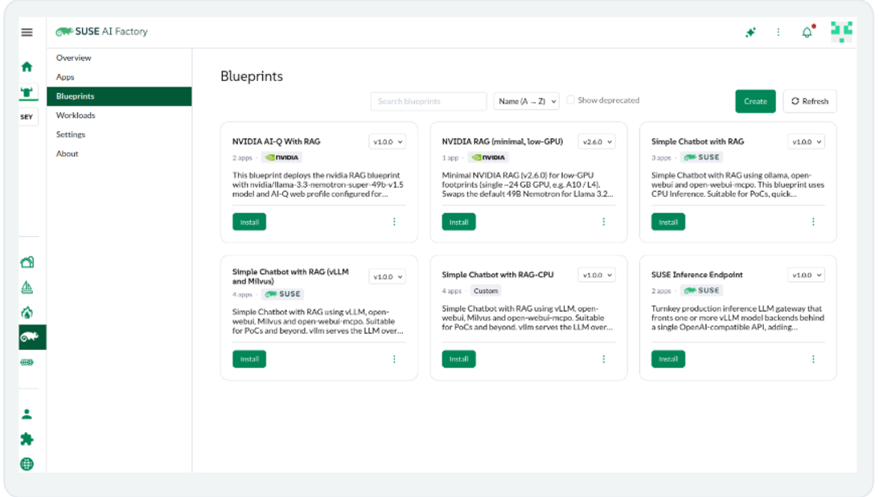This screenshot has height=497, width=879.
Task: Install SUSE Inference Endpoint blueprint
Action: click(x=668, y=359)
